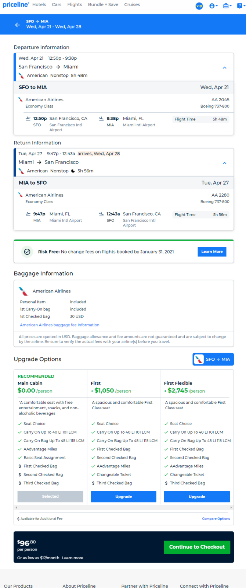The image size is (246, 588).
Task: Open the VIP badge icon
Action: click(x=199, y=6)
